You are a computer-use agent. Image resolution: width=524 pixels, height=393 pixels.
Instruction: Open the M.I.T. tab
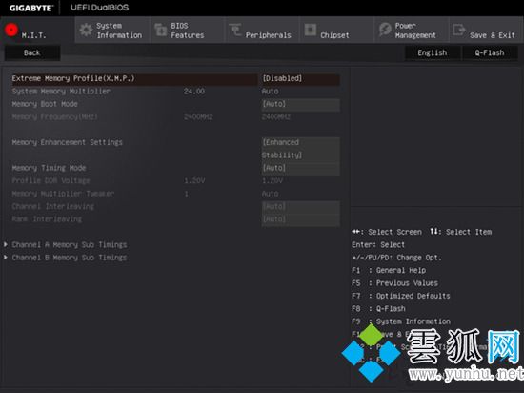tap(37, 31)
